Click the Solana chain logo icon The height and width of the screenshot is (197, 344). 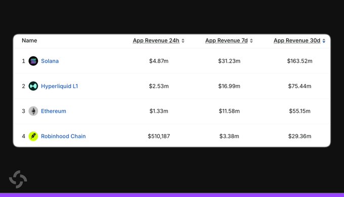[33, 61]
